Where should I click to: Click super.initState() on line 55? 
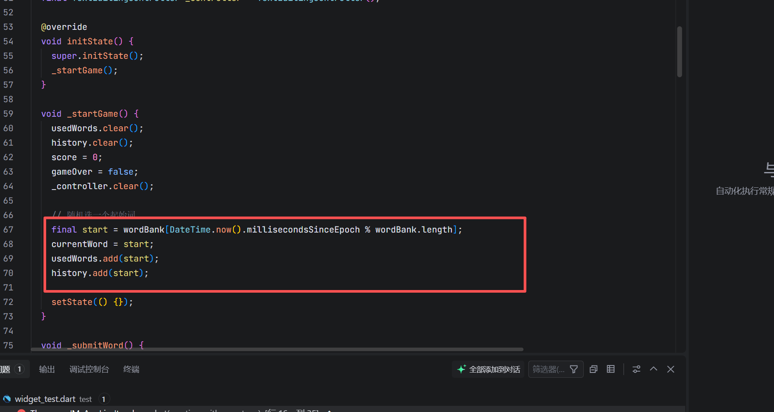pyautogui.click(x=97, y=56)
